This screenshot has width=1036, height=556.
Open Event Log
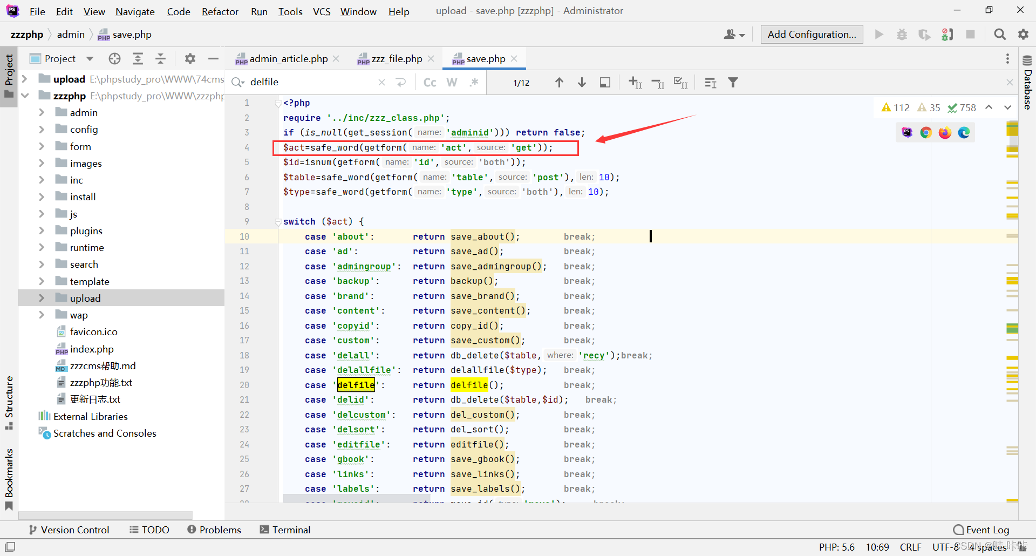[982, 530]
